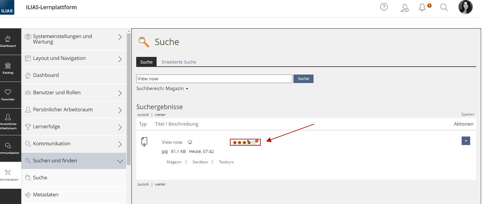Click the Titel / Beschreibung column header
489x204 pixels.
[177, 124]
